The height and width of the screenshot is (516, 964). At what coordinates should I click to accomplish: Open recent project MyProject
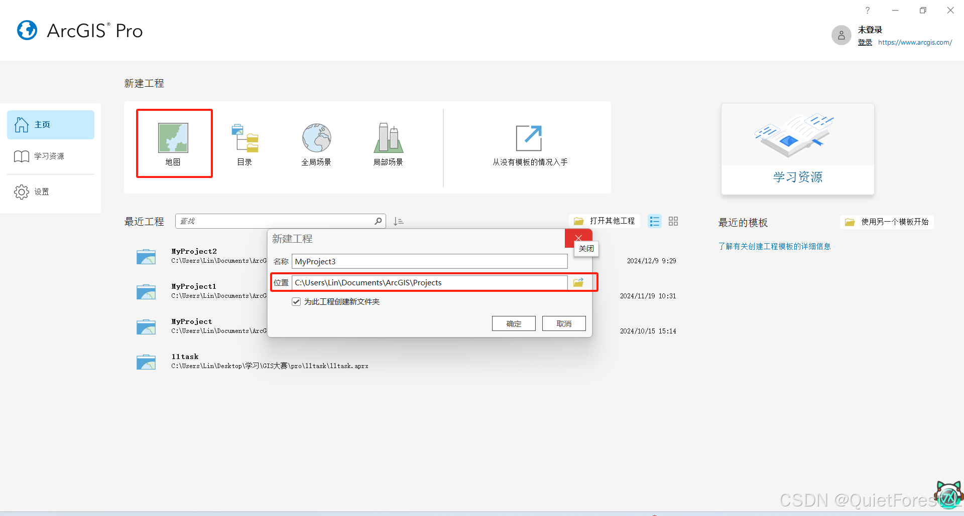[x=192, y=321]
